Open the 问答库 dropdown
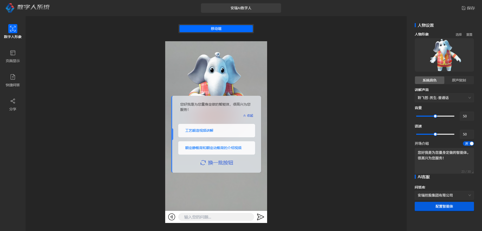The image size is (482, 231). point(444,195)
